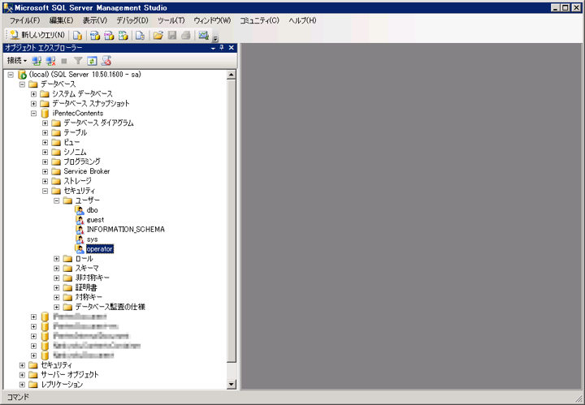
Task: Collapse the ユーザー folder
Action: (x=57, y=200)
